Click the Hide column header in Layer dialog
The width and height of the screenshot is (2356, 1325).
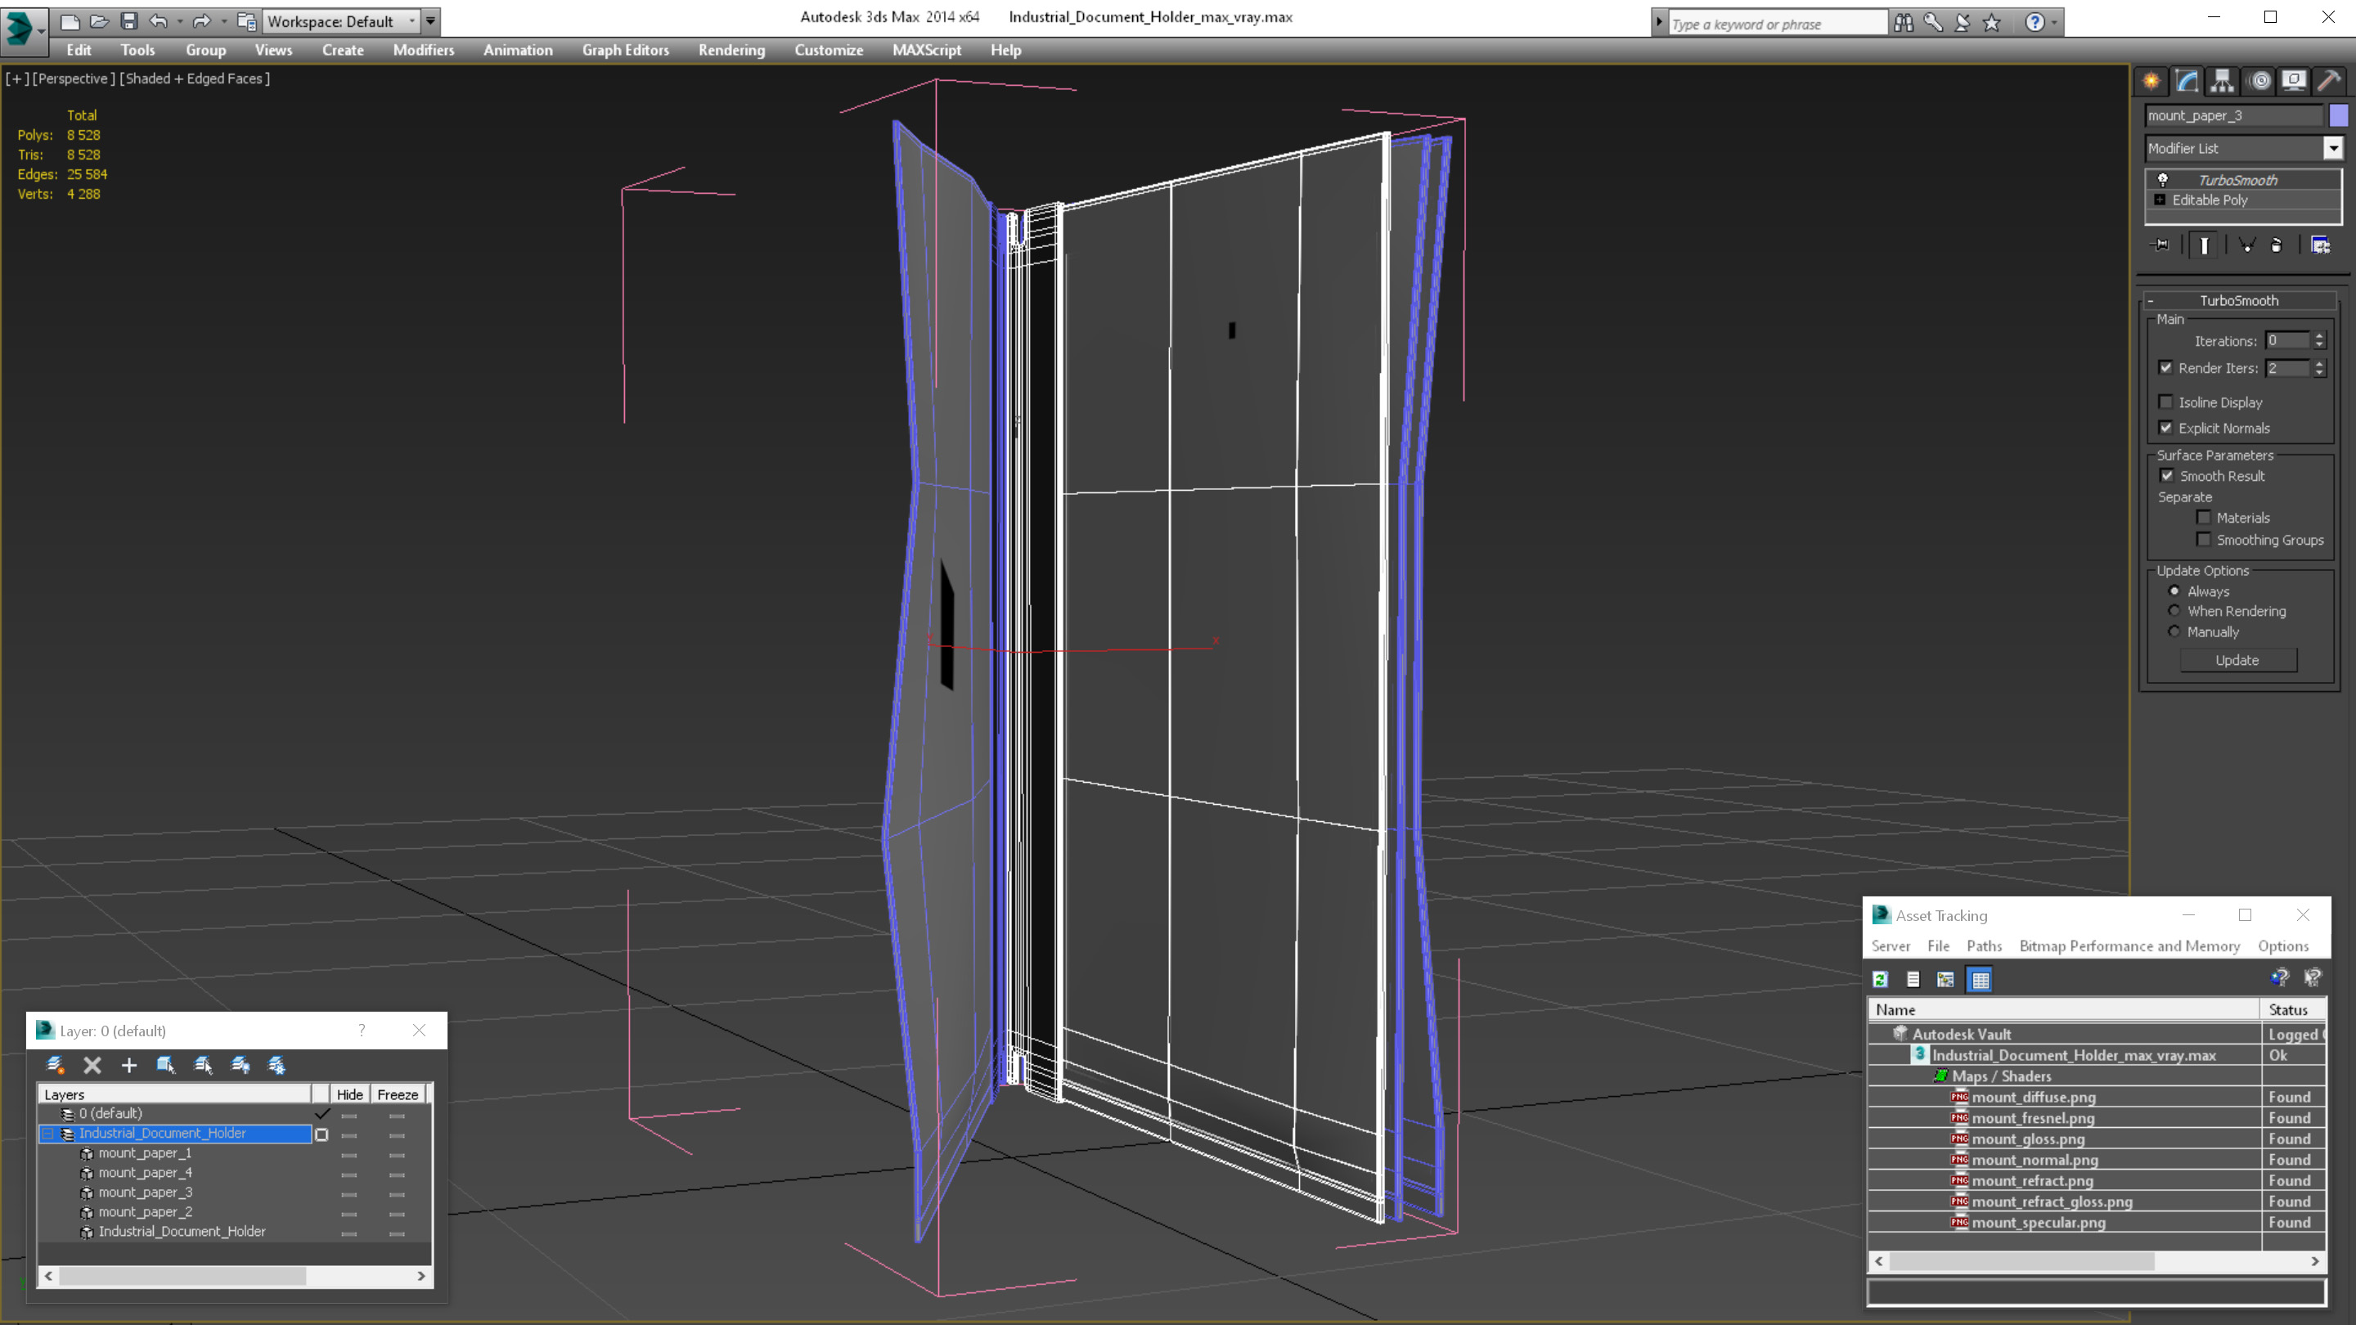349,1094
